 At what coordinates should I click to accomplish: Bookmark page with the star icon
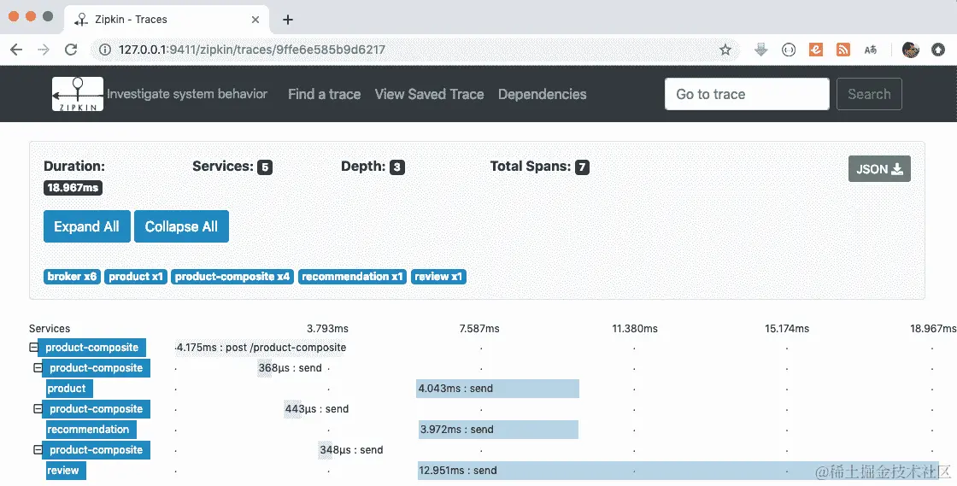tap(725, 50)
